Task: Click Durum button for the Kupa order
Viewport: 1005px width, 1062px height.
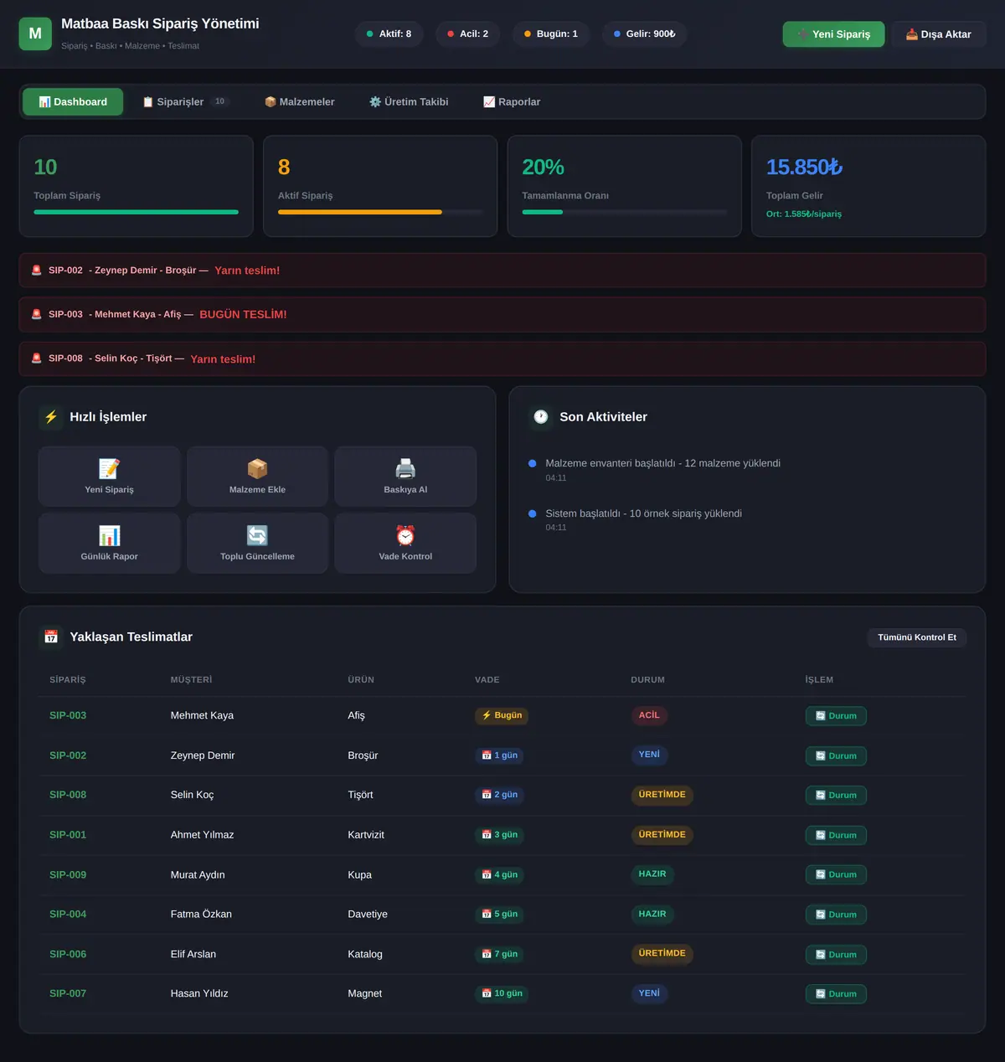Action: [x=836, y=874]
